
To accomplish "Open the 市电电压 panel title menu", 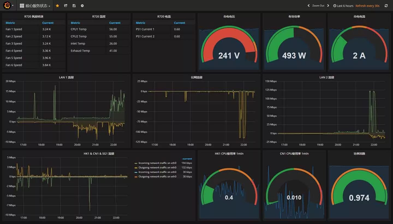I will (x=229, y=17).
